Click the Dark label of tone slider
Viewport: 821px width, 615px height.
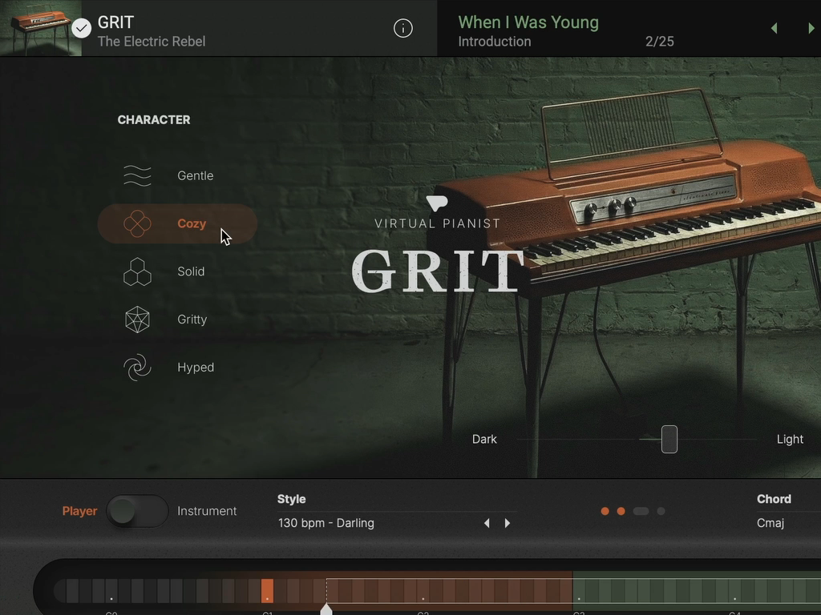[x=484, y=440]
